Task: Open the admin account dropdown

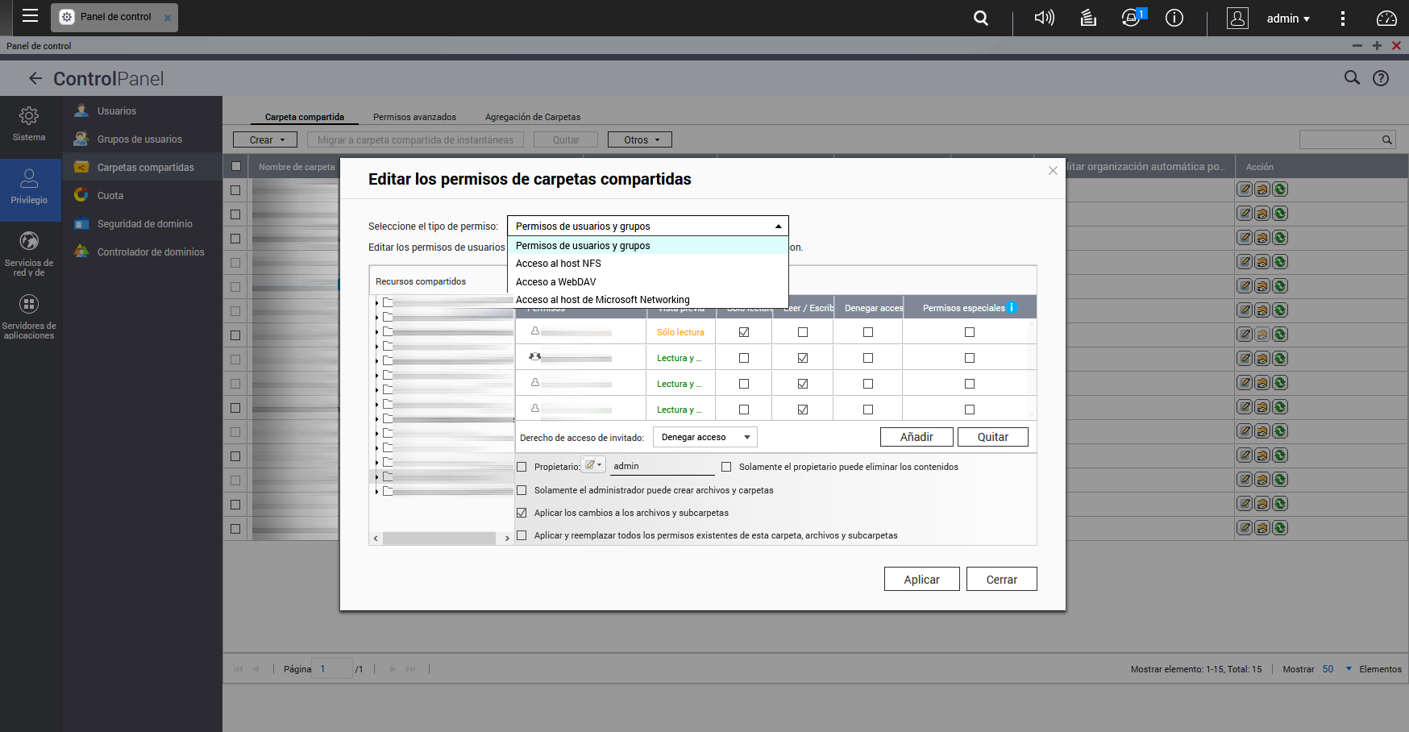Action: click(x=1288, y=18)
